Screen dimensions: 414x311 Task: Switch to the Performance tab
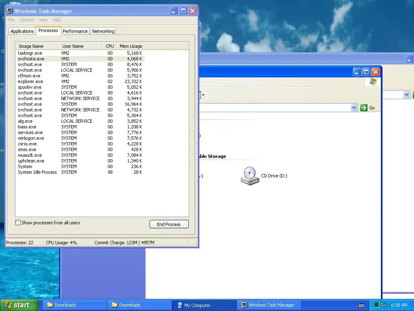75,31
